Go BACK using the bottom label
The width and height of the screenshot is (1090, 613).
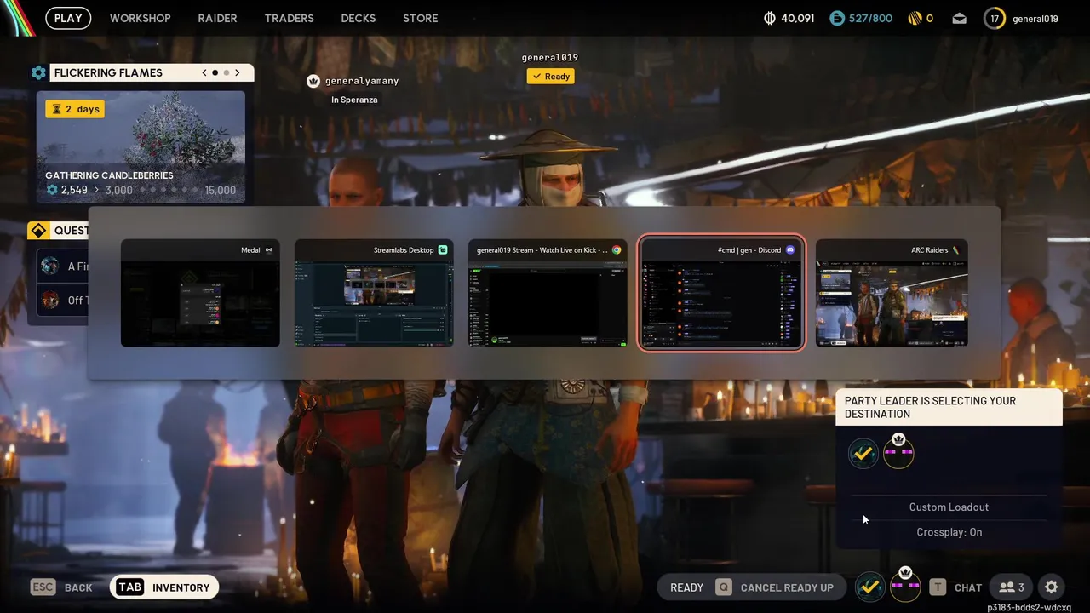pyautogui.click(x=78, y=587)
